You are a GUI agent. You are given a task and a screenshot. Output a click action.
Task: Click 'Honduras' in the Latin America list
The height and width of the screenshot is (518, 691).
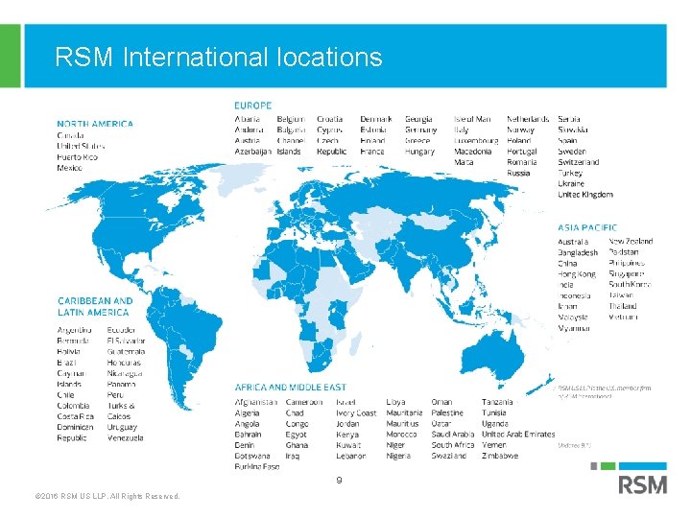tap(124, 363)
